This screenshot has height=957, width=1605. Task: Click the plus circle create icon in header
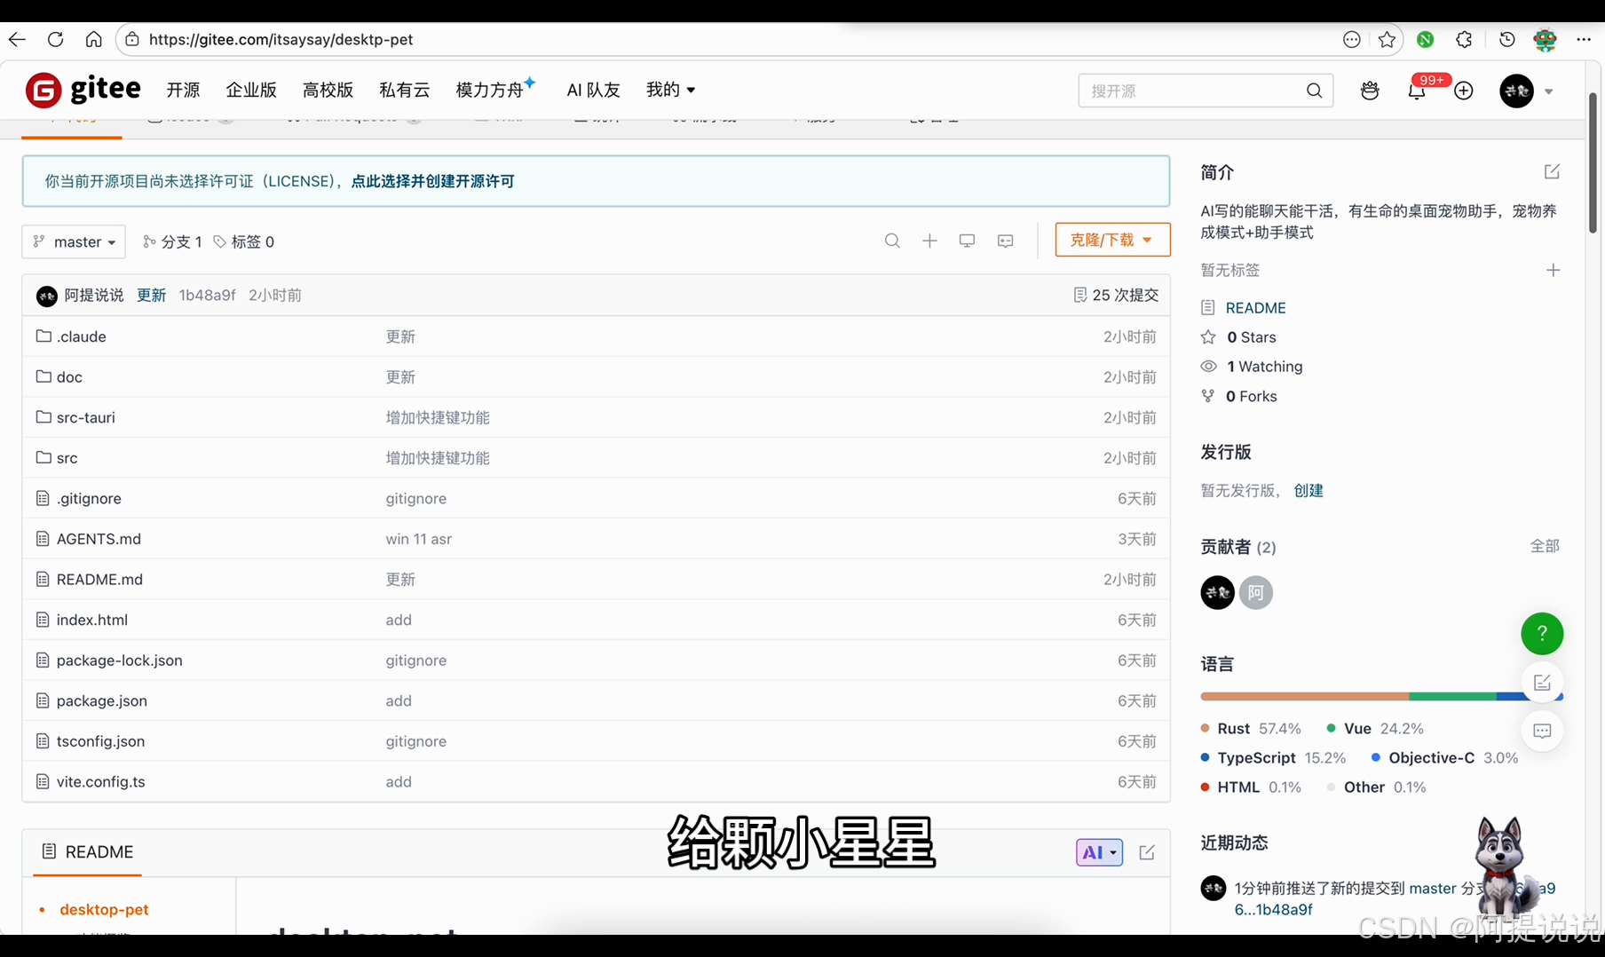coord(1464,91)
